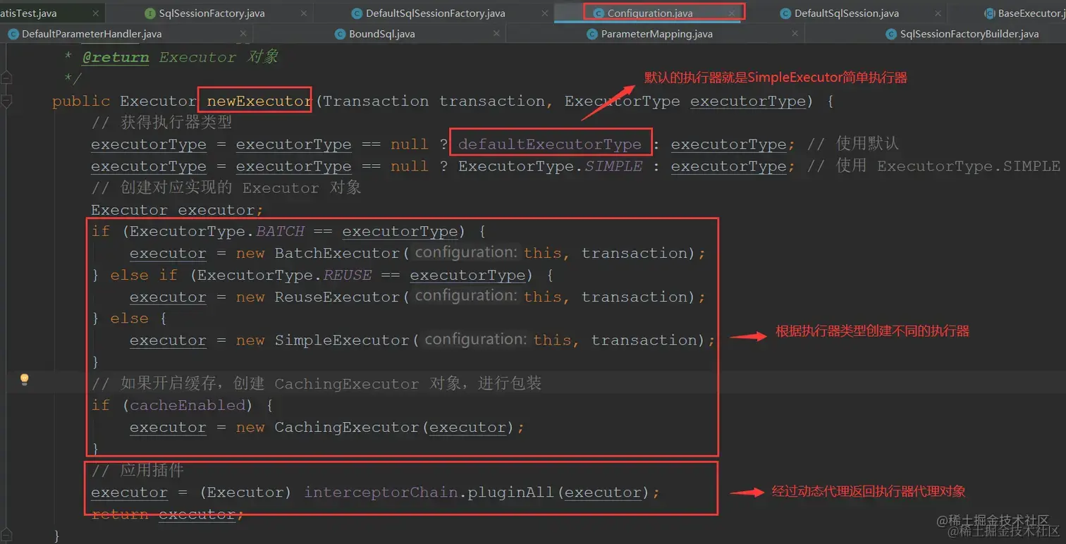Click the ParameterMapping.java class file icon
Screen dimensions: 1066x544
pyautogui.click(x=592, y=34)
